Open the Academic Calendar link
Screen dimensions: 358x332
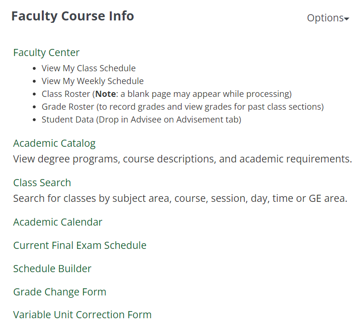58,222
